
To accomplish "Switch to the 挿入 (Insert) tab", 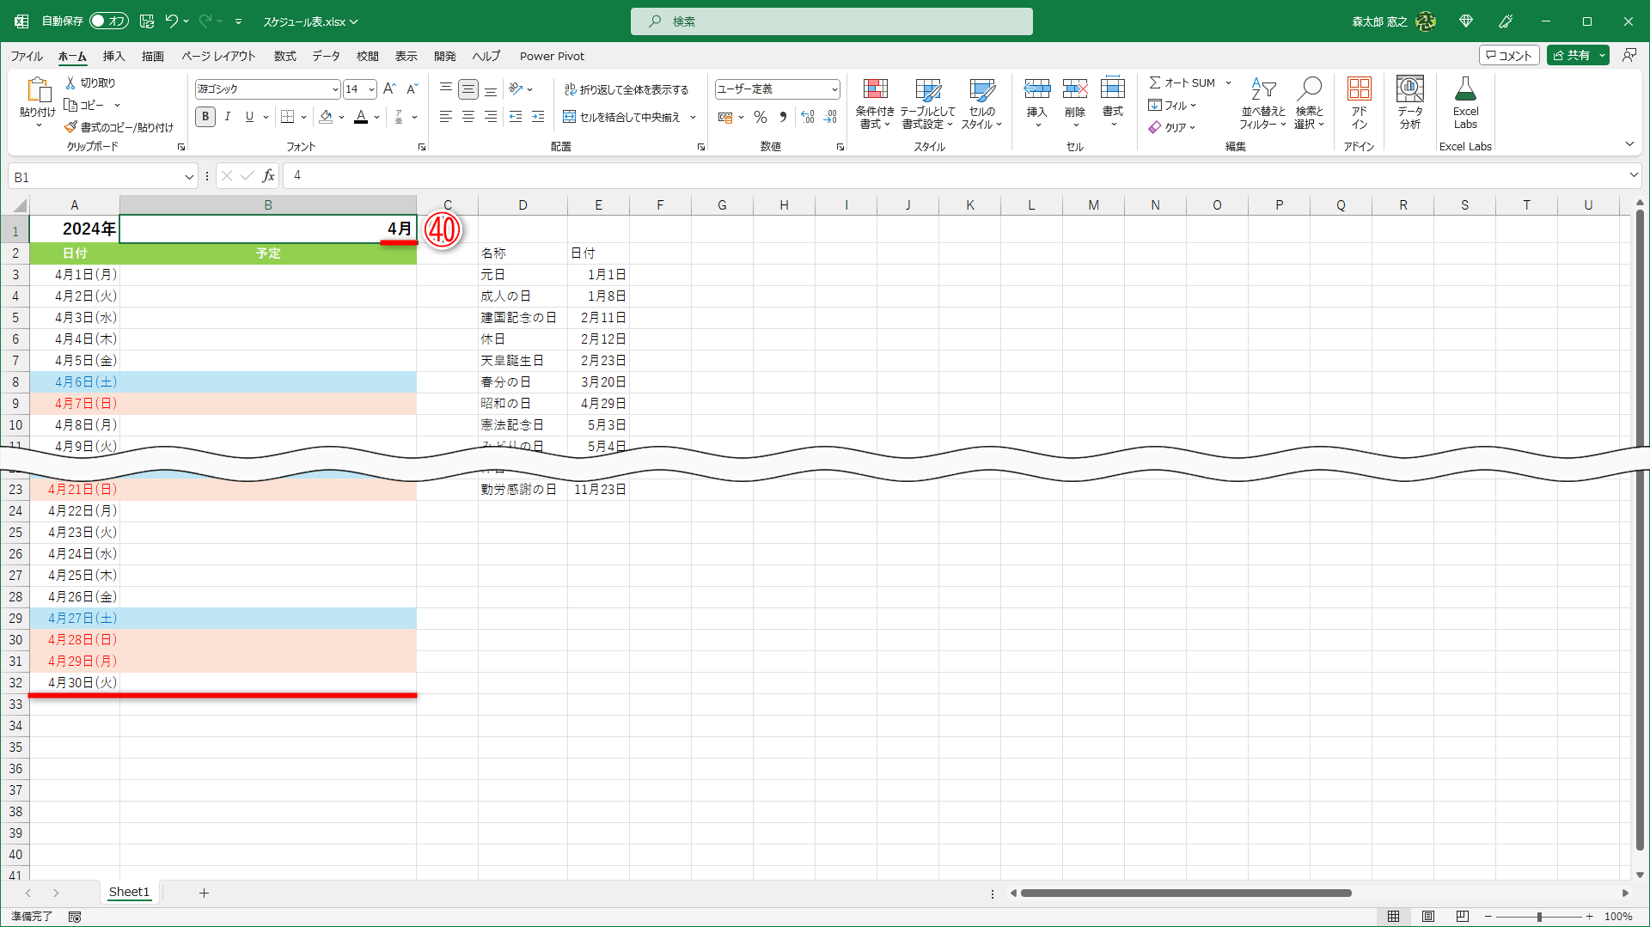I will pyautogui.click(x=113, y=56).
